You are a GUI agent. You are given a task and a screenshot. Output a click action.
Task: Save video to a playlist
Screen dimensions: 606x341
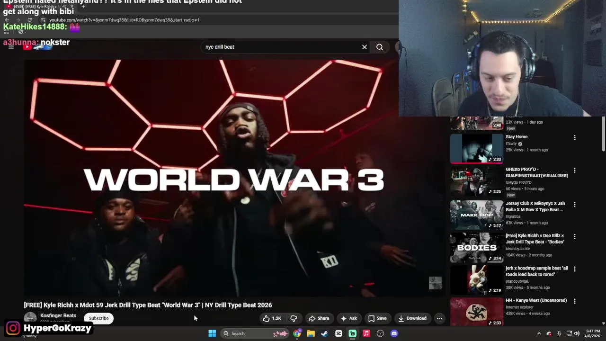point(377,318)
